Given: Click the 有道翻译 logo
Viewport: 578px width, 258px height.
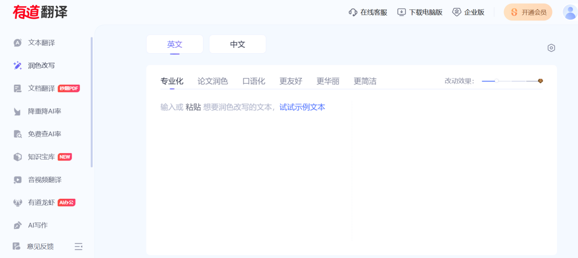Looking at the screenshot, I should [x=40, y=12].
